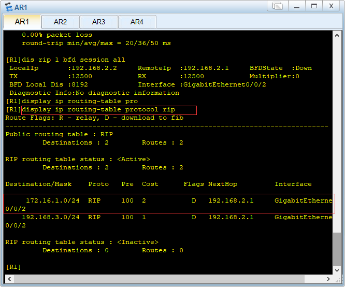Click the 'BFD Local Dis :8192' text
345x287 pixels.
coord(49,84)
